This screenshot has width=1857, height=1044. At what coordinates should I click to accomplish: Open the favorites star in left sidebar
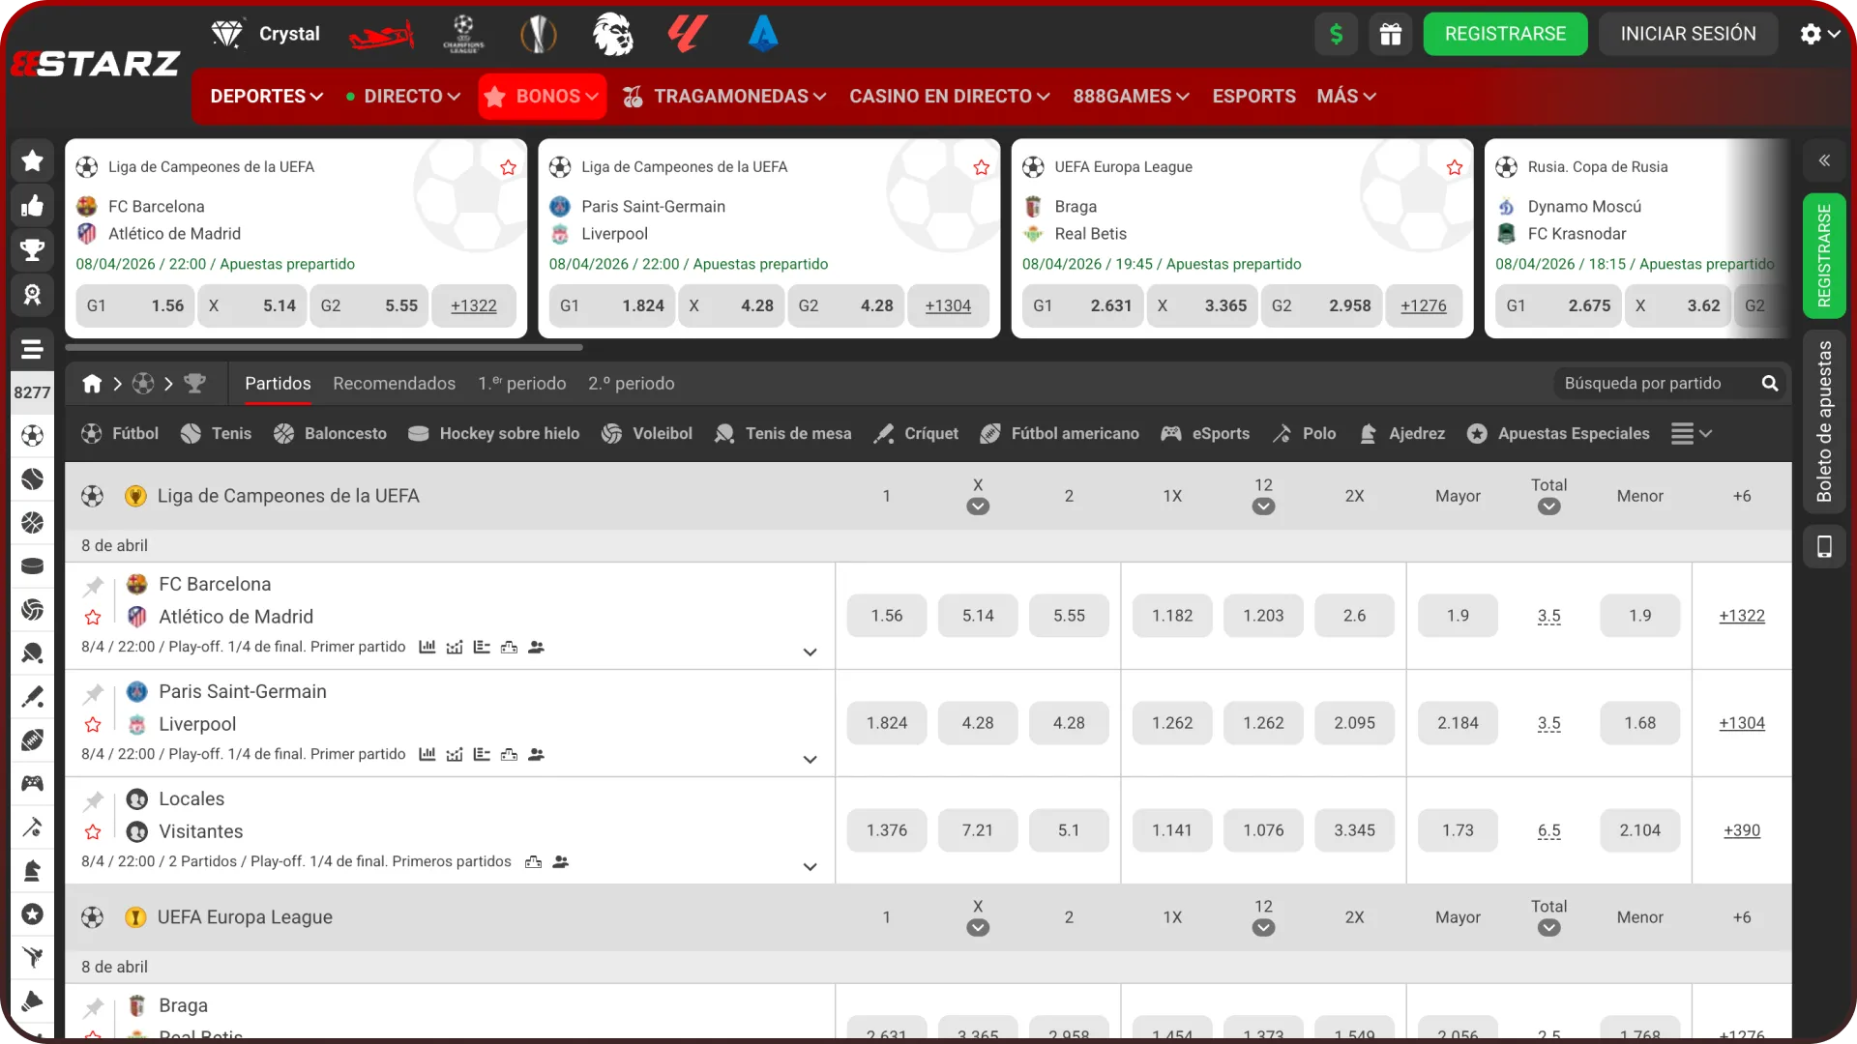click(x=32, y=160)
